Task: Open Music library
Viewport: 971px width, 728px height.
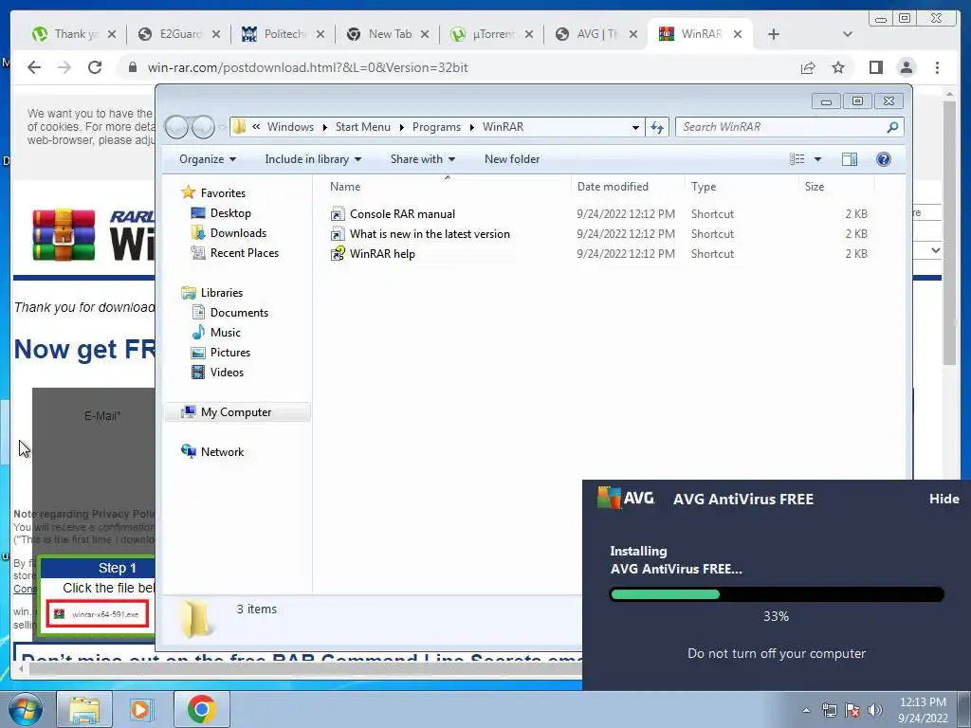Action: tap(216, 333)
